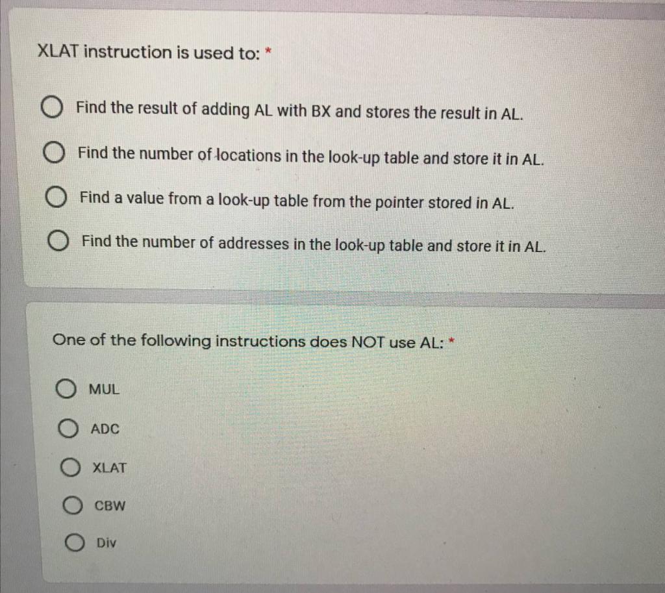Select the ADC answer option
This screenshot has width=665, height=593.
coord(68,427)
